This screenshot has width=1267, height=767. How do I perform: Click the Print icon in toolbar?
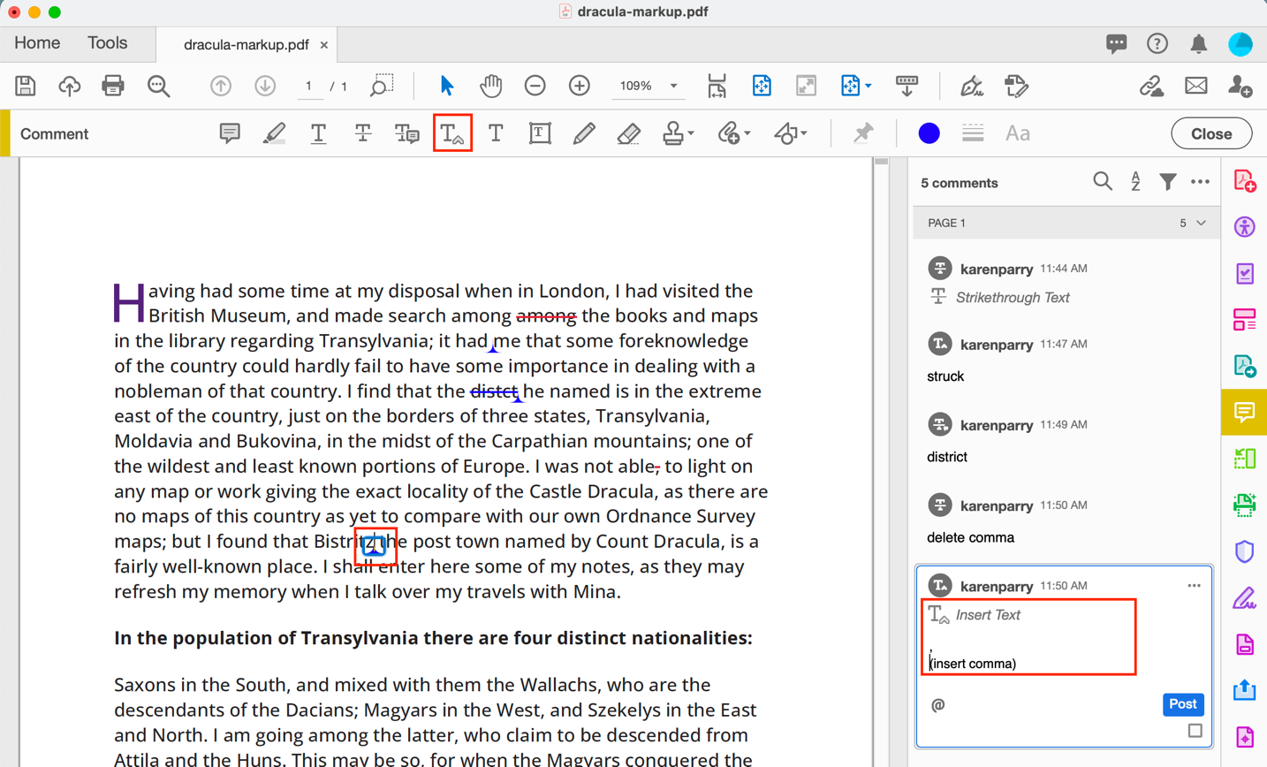point(113,86)
